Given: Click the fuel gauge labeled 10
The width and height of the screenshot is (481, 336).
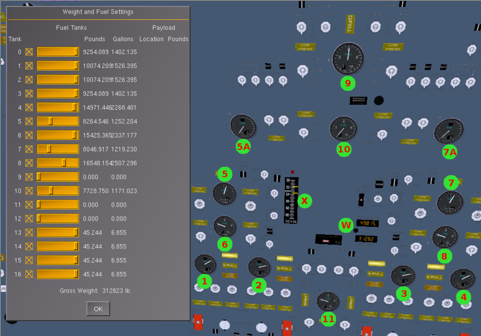Looking at the screenshot, I should pyautogui.click(x=343, y=129).
